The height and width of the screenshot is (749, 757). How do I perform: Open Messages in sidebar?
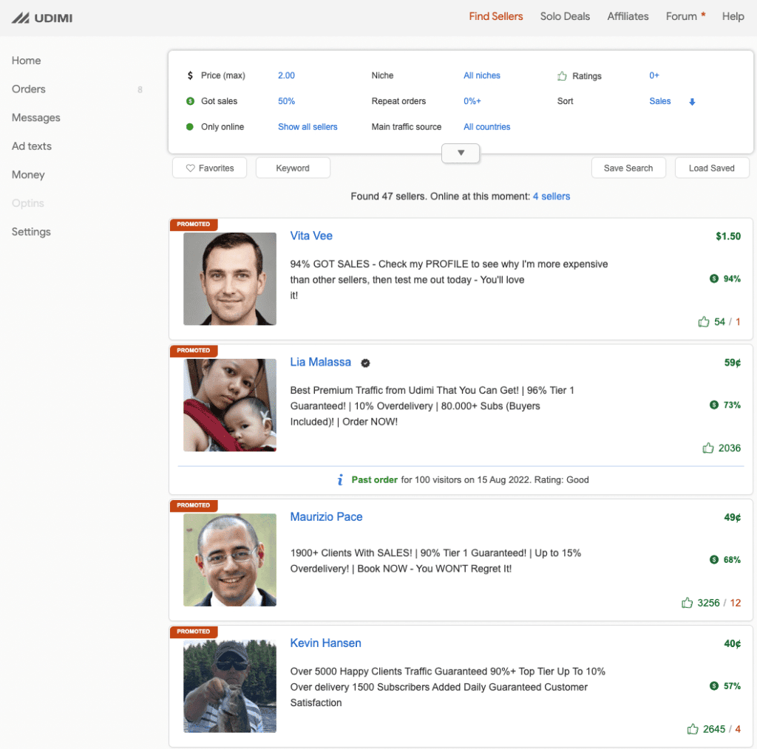click(x=35, y=117)
